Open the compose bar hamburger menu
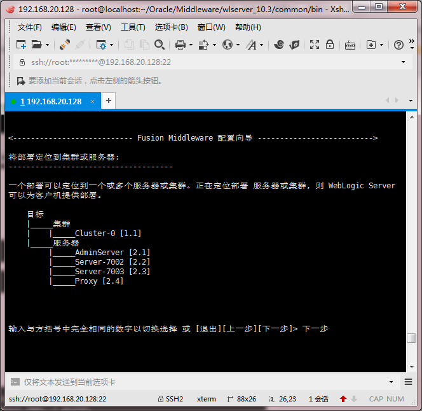Screen dimensions: 422x411 [408, 382]
